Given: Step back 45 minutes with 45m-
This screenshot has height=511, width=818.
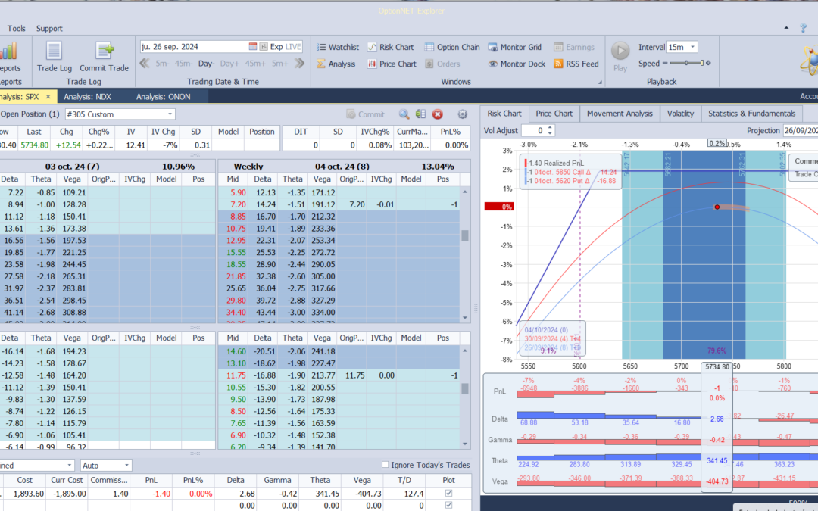Looking at the screenshot, I should tap(183, 63).
